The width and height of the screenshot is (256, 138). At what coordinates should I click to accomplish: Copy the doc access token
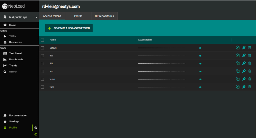click(238, 55)
